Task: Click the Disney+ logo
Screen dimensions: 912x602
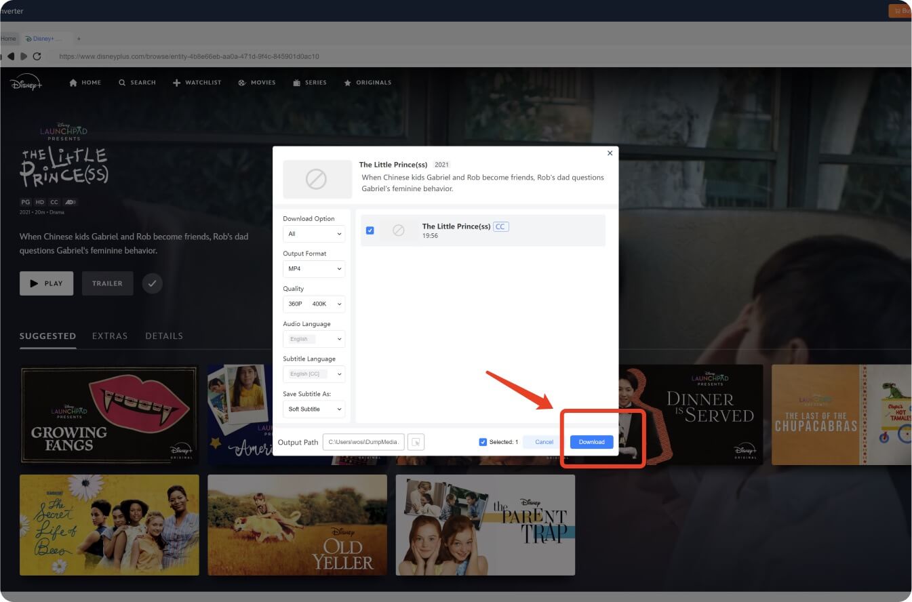Action: point(26,83)
